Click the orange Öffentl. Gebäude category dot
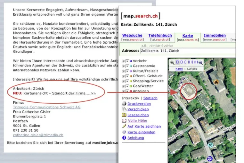 (x=131, y=76)
